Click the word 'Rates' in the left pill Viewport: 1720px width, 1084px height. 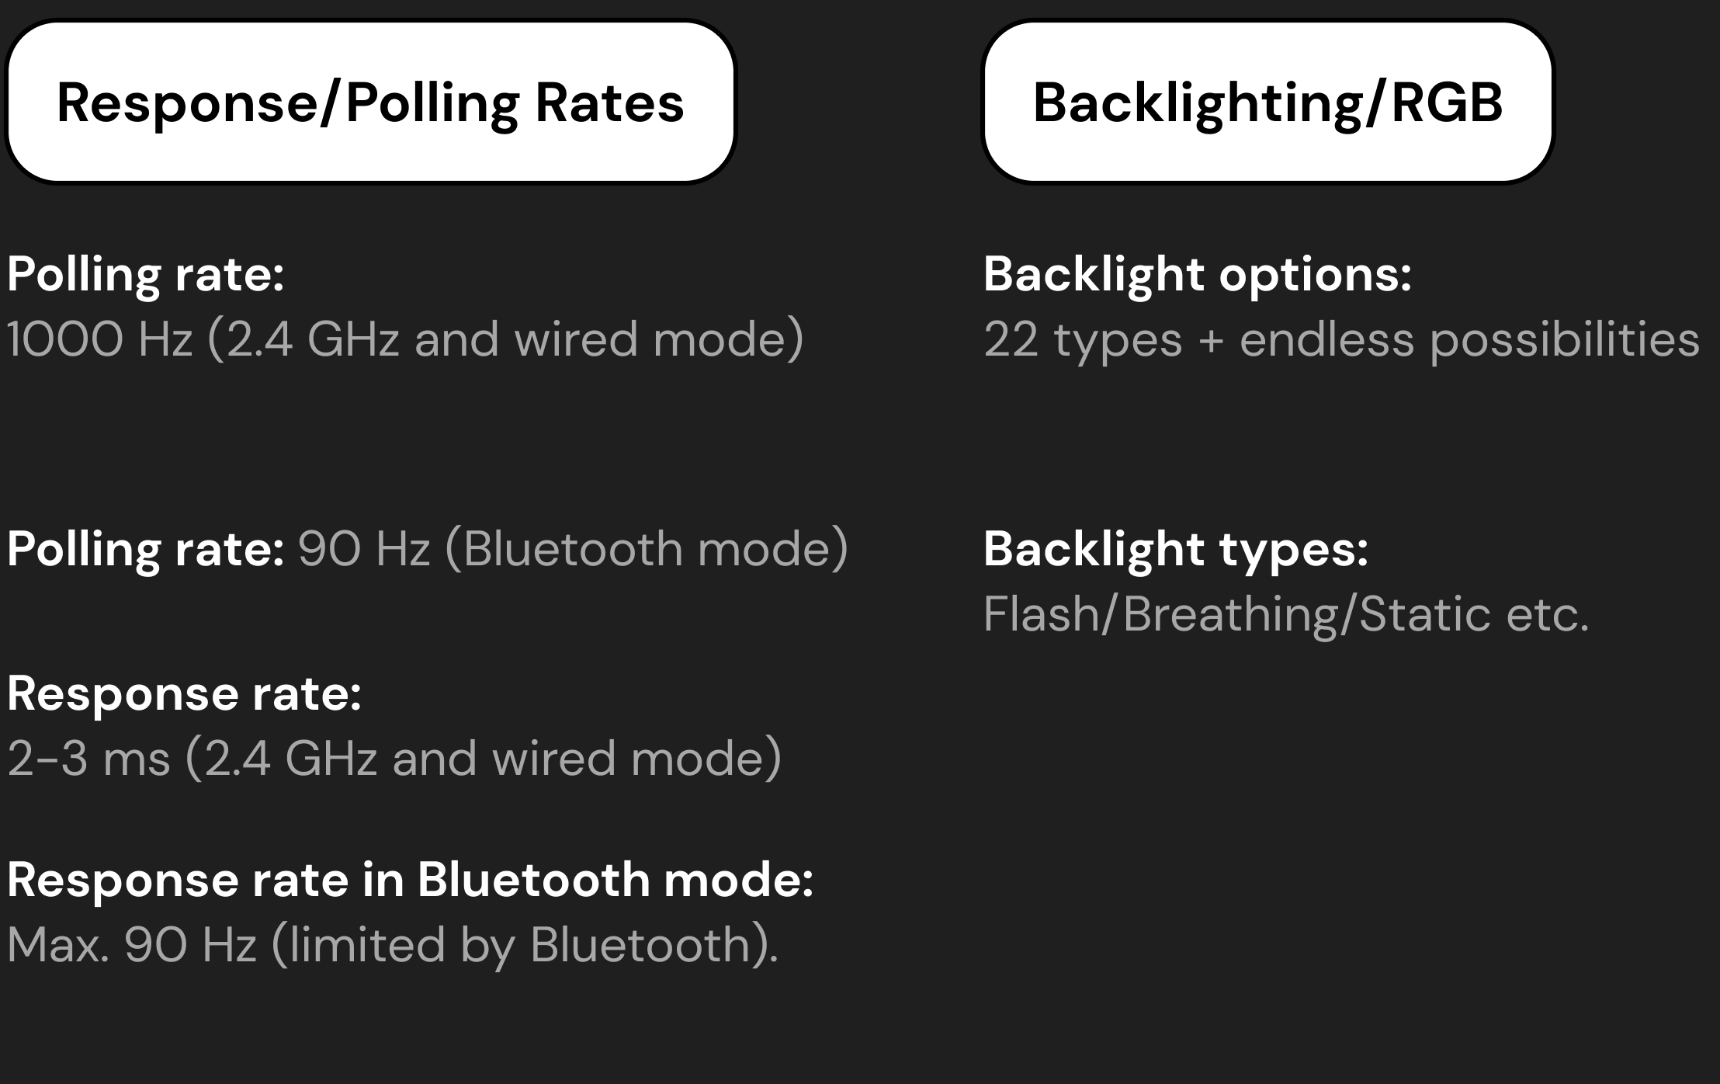609,102
